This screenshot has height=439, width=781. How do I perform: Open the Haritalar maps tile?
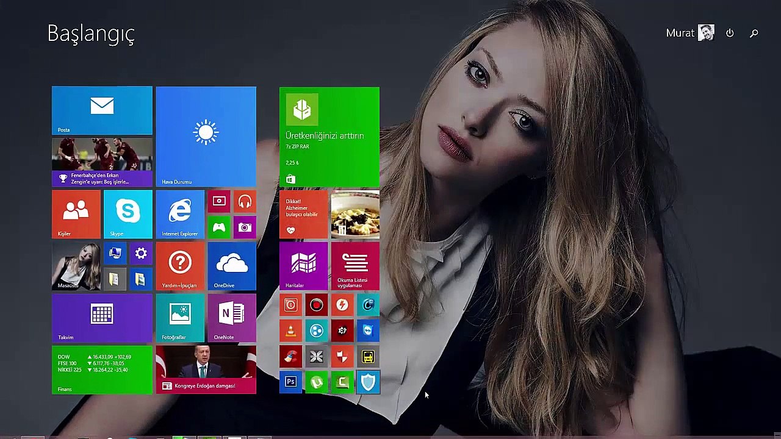303,266
